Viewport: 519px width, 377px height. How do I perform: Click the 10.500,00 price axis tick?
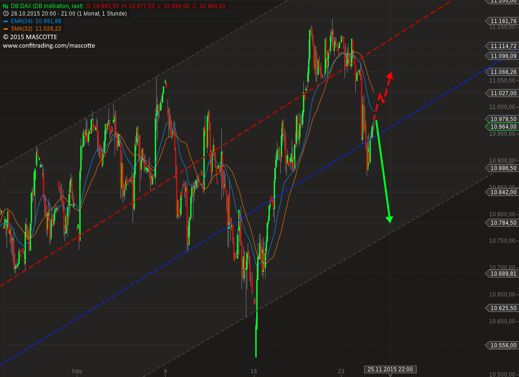502,374
